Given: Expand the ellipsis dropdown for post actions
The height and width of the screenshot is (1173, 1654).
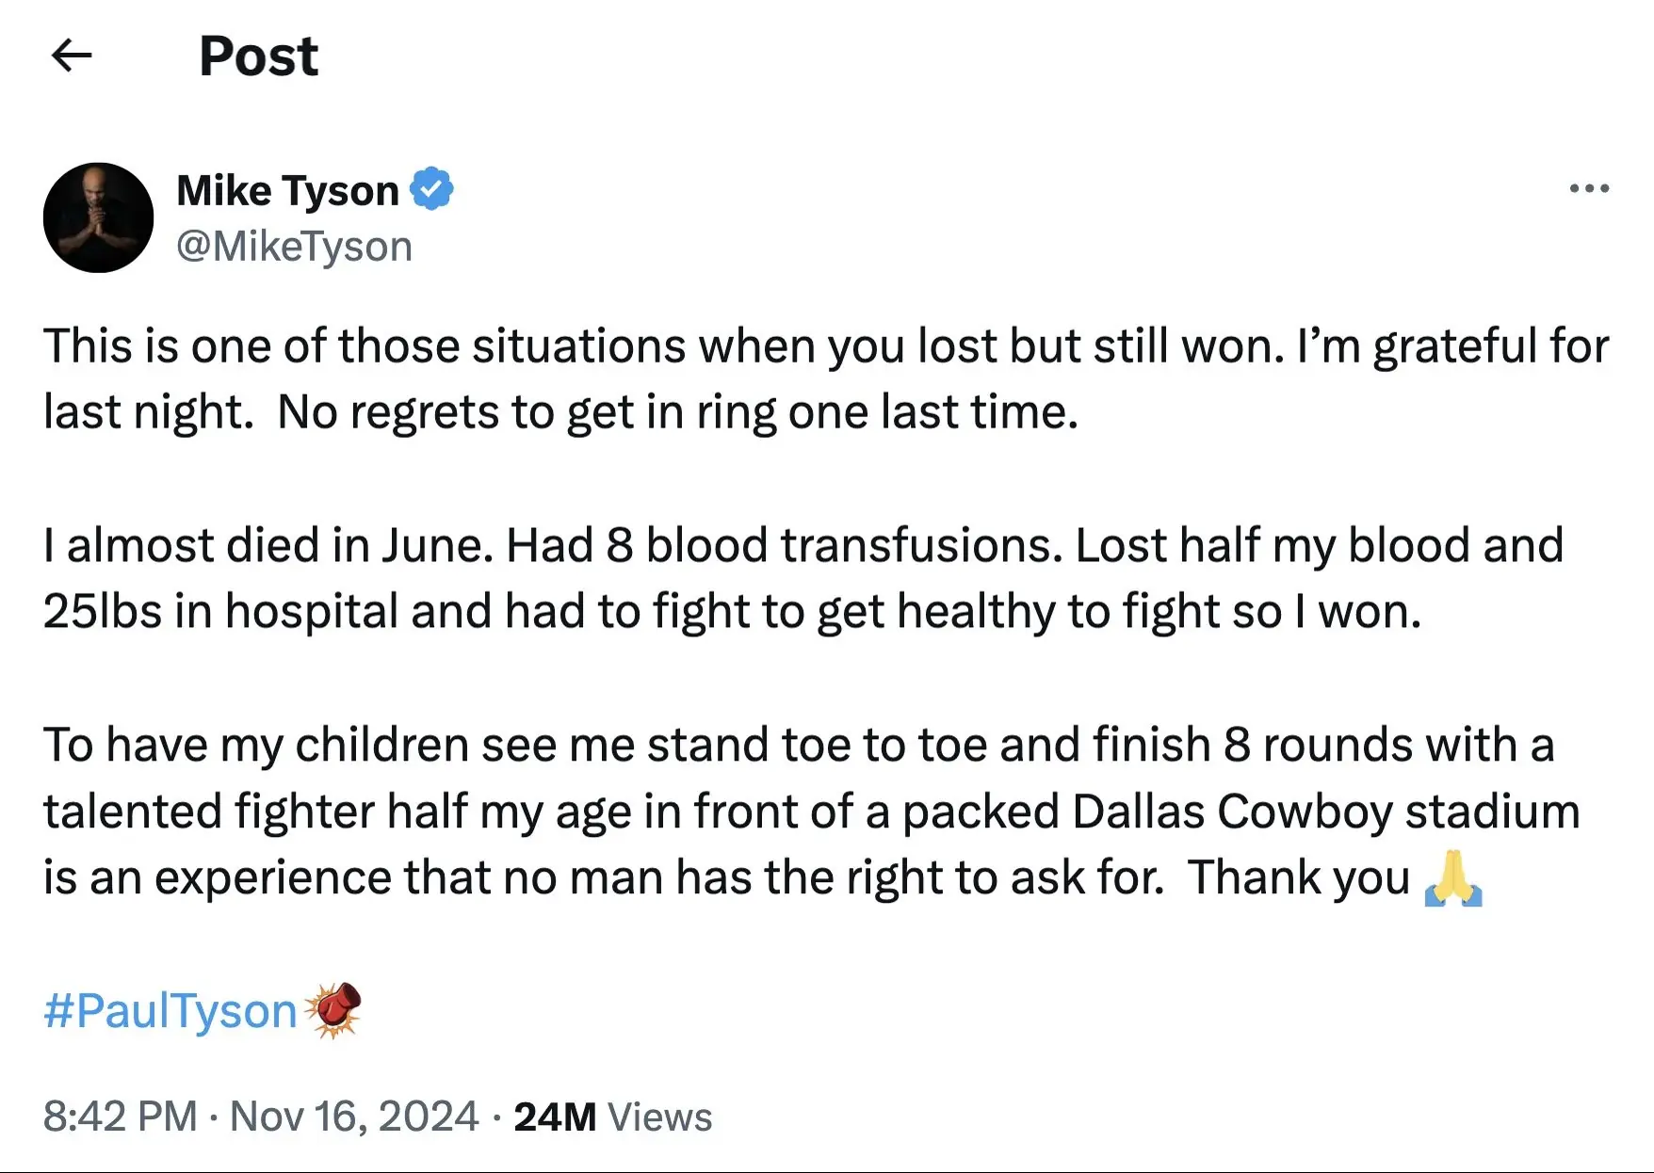Looking at the screenshot, I should tap(1590, 188).
